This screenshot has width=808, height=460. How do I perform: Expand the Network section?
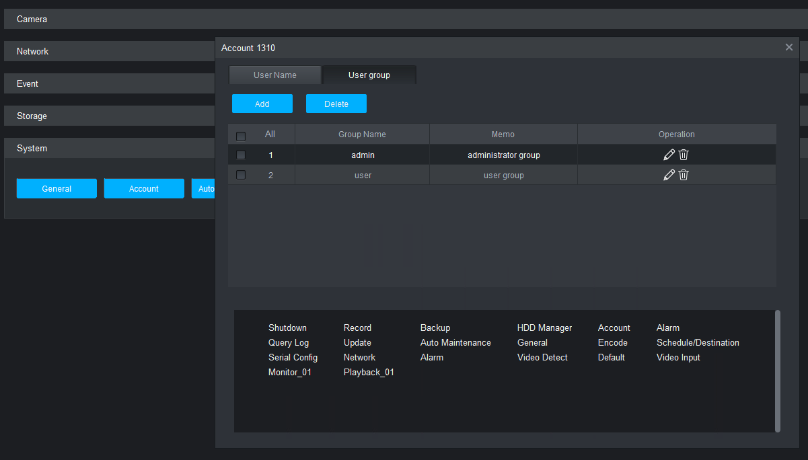(110, 51)
